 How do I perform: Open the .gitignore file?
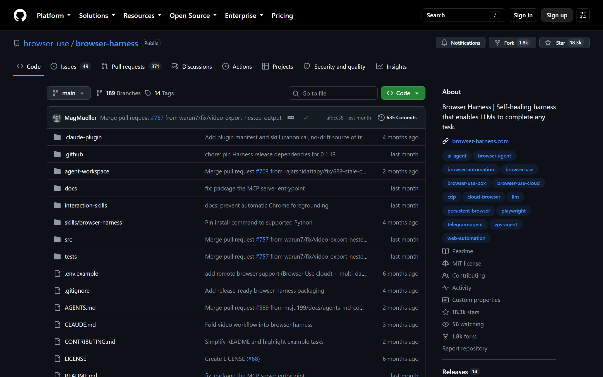click(x=77, y=291)
